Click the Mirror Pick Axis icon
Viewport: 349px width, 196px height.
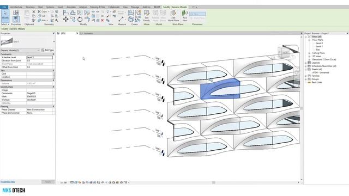tap(80, 13)
